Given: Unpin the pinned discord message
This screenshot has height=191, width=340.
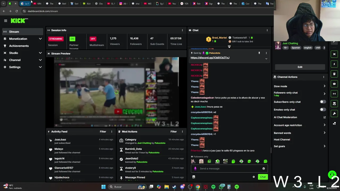Looking at the screenshot, I should pyautogui.click(x=259, y=53).
